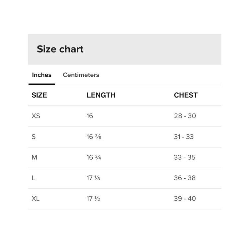Switch to the Centimeters tab

[x=81, y=75]
